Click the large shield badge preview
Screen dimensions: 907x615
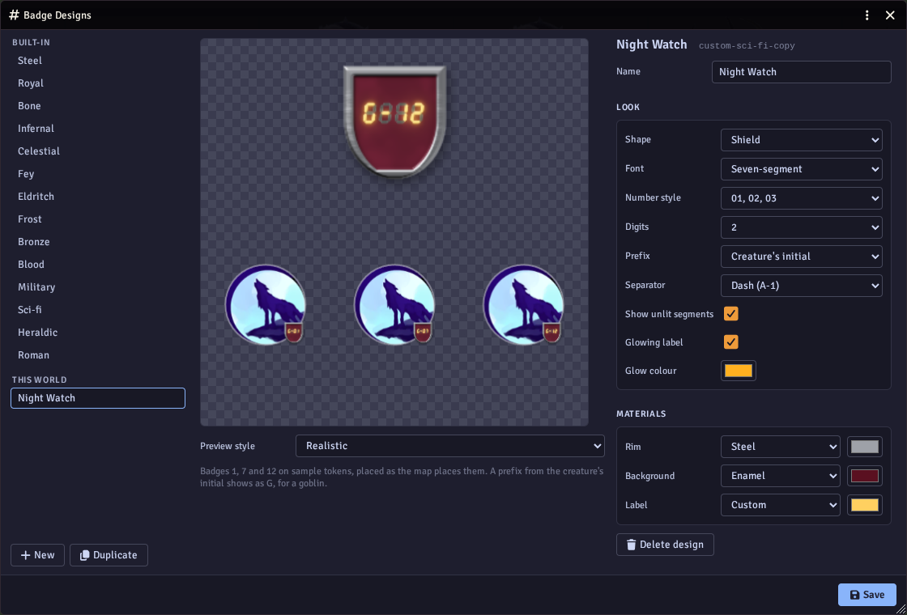[x=394, y=121]
